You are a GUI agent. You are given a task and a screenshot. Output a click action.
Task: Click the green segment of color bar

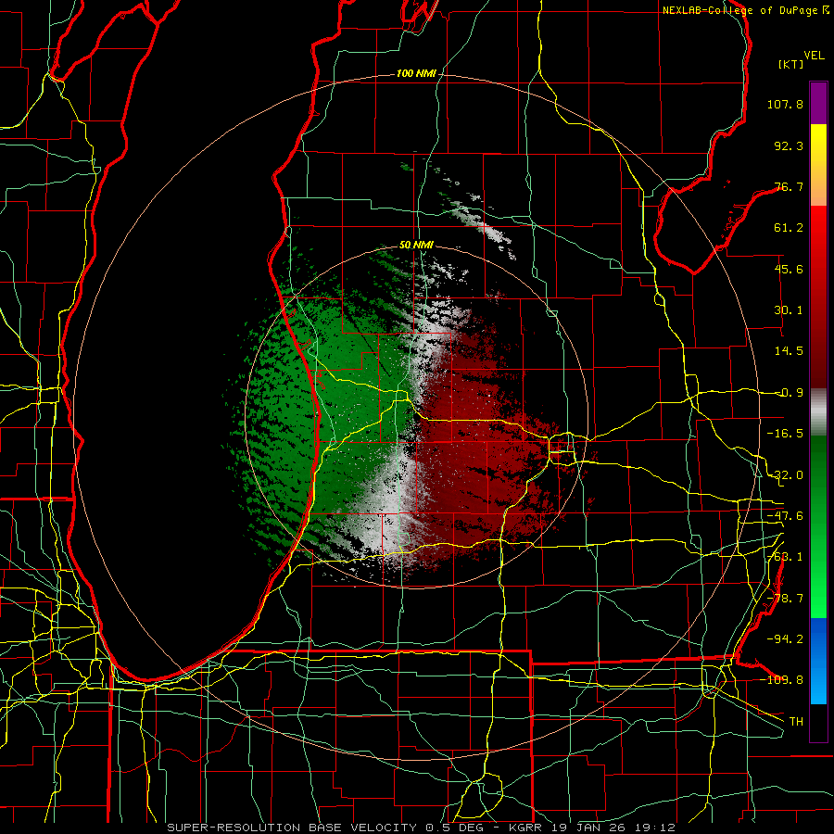tap(818, 526)
